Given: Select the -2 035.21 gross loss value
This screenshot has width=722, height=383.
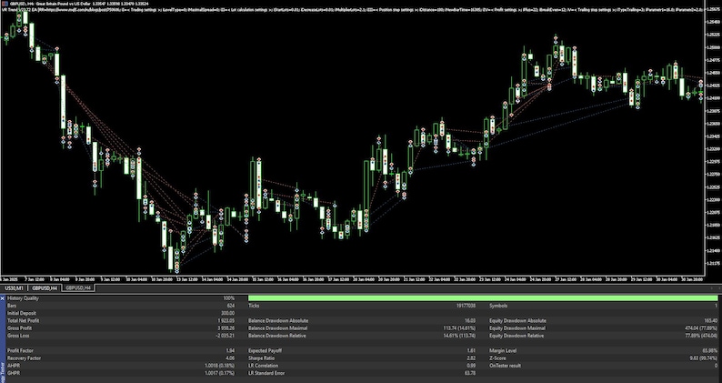Looking at the screenshot, I should click(226, 336).
